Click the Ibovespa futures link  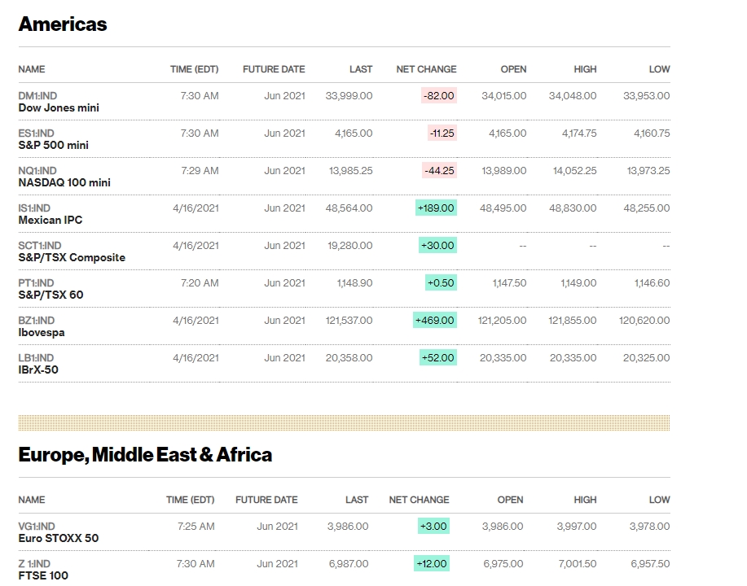42,332
